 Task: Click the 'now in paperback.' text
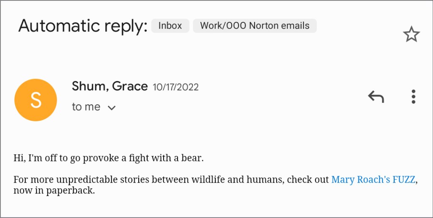pos(54,191)
